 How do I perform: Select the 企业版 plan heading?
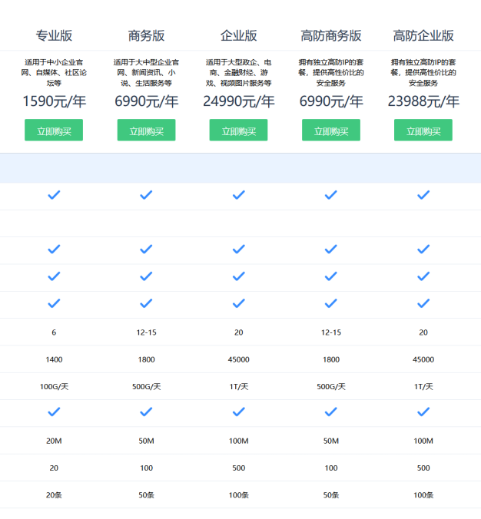[x=238, y=36]
